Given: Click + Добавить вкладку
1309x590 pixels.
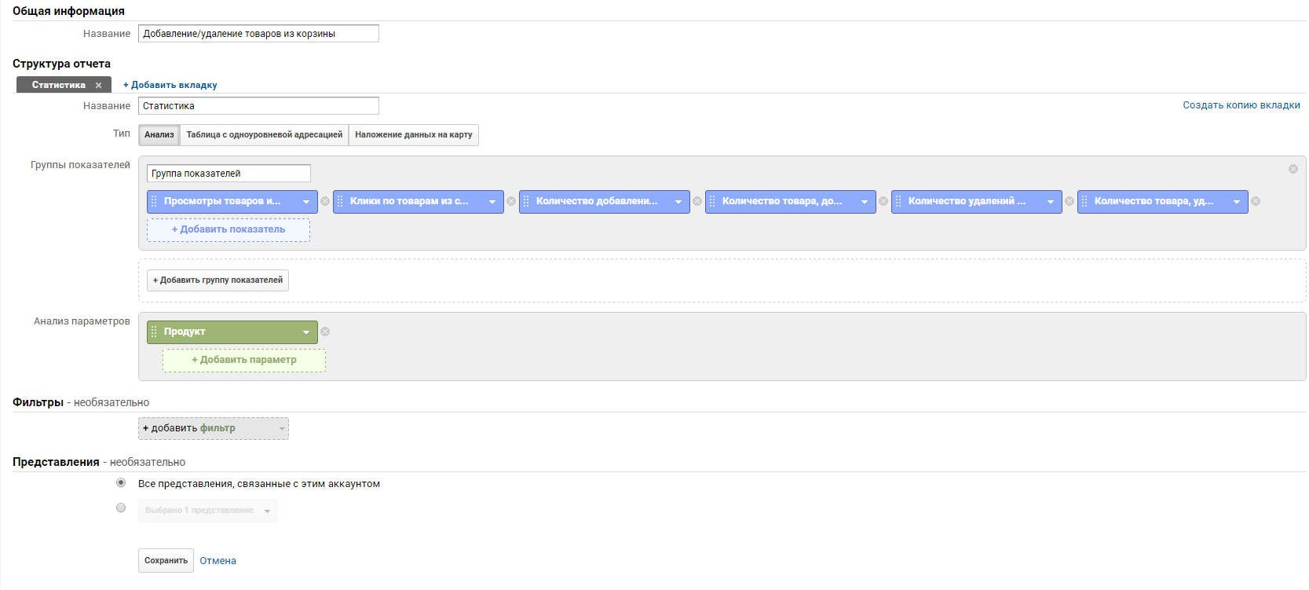Looking at the screenshot, I should (x=170, y=85).
